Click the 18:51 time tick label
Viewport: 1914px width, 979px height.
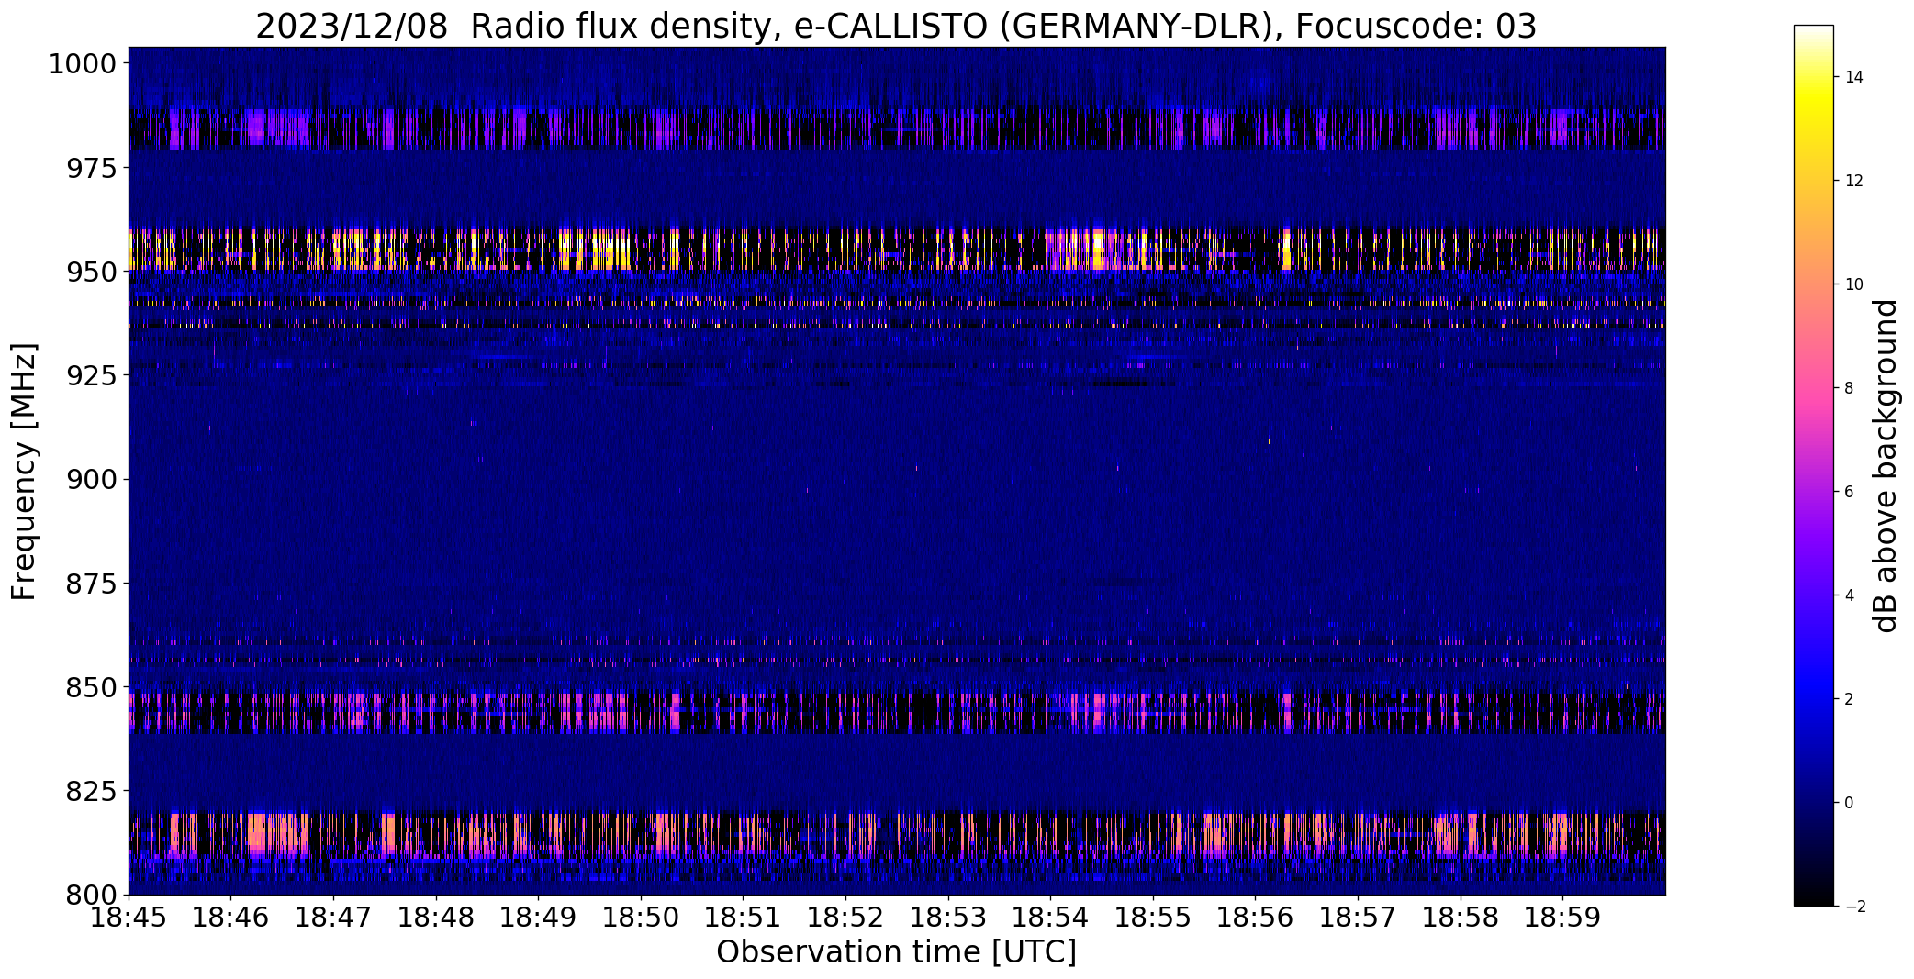click(743, 918)
